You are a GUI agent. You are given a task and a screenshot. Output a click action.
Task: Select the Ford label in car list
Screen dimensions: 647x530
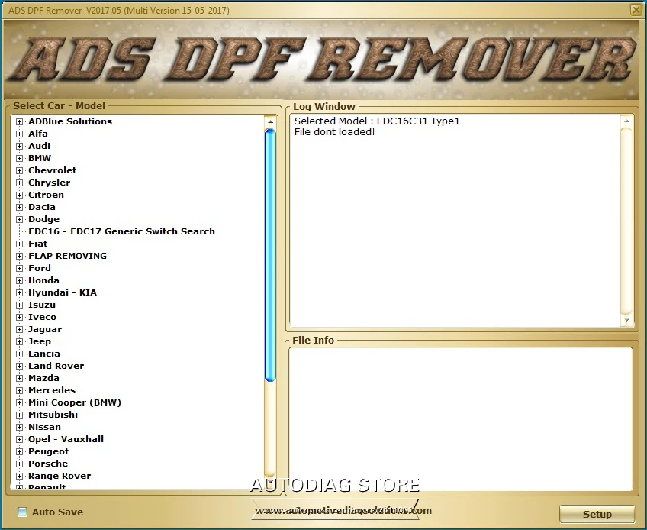[x=40, y=268]
